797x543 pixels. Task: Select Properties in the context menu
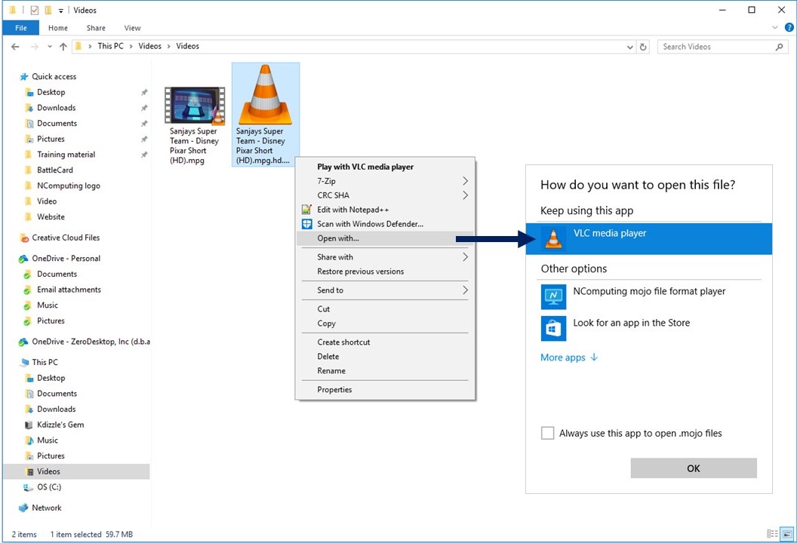point(334,390)
